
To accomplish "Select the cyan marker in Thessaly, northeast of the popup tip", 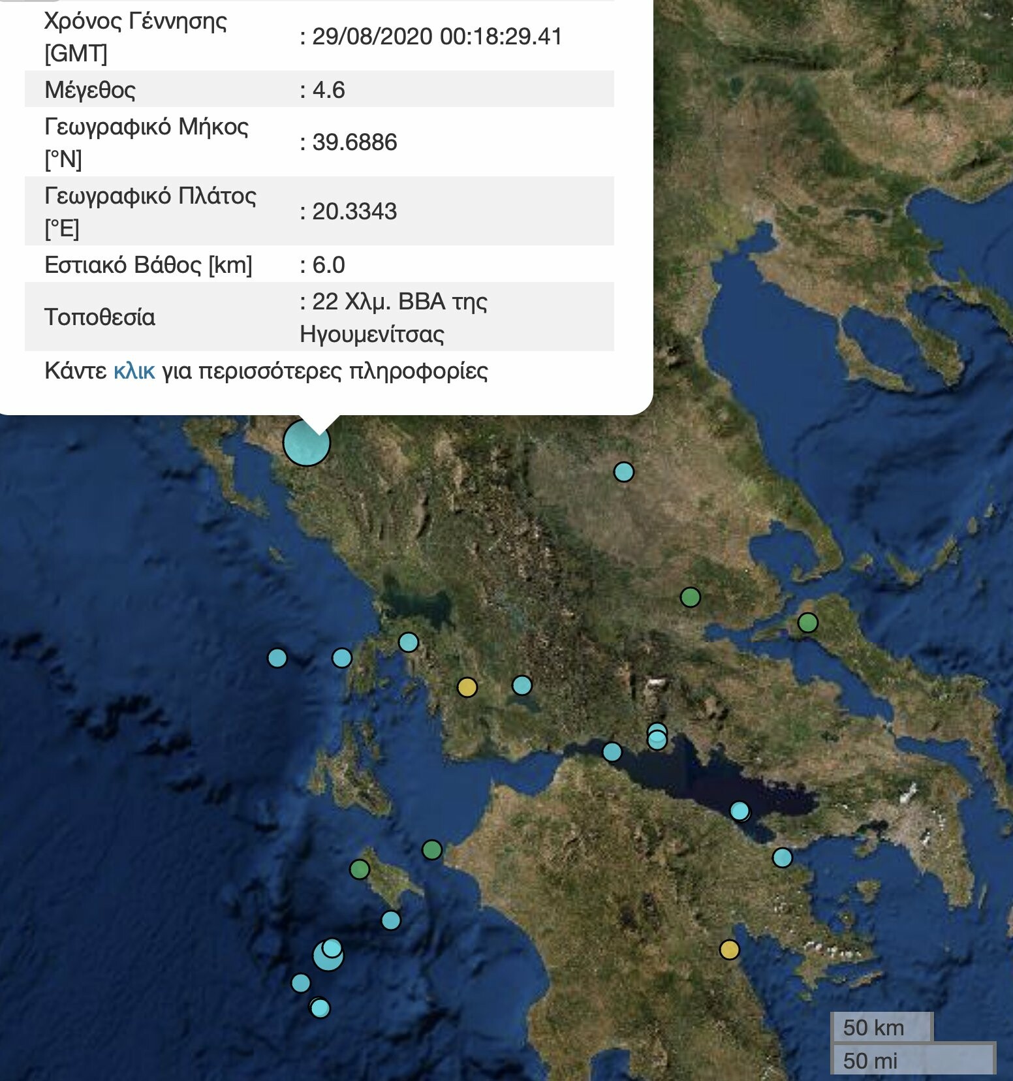I will 624,471.
